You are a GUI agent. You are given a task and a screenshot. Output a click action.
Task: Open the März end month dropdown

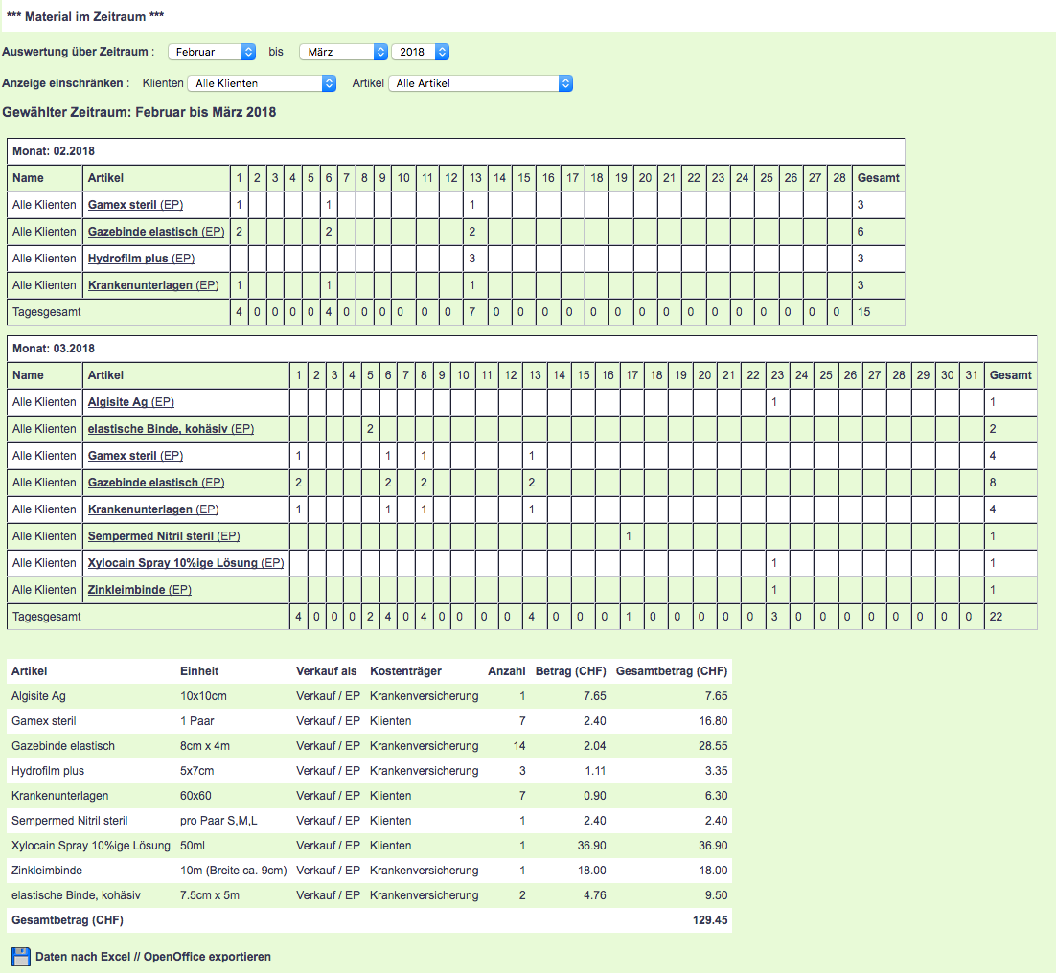tap(343, 52)
